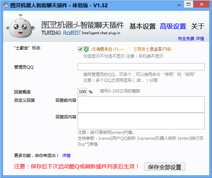Click the small app icon in title bar
The height and width of the screenshot is (178, 212).
pos(5,5)
